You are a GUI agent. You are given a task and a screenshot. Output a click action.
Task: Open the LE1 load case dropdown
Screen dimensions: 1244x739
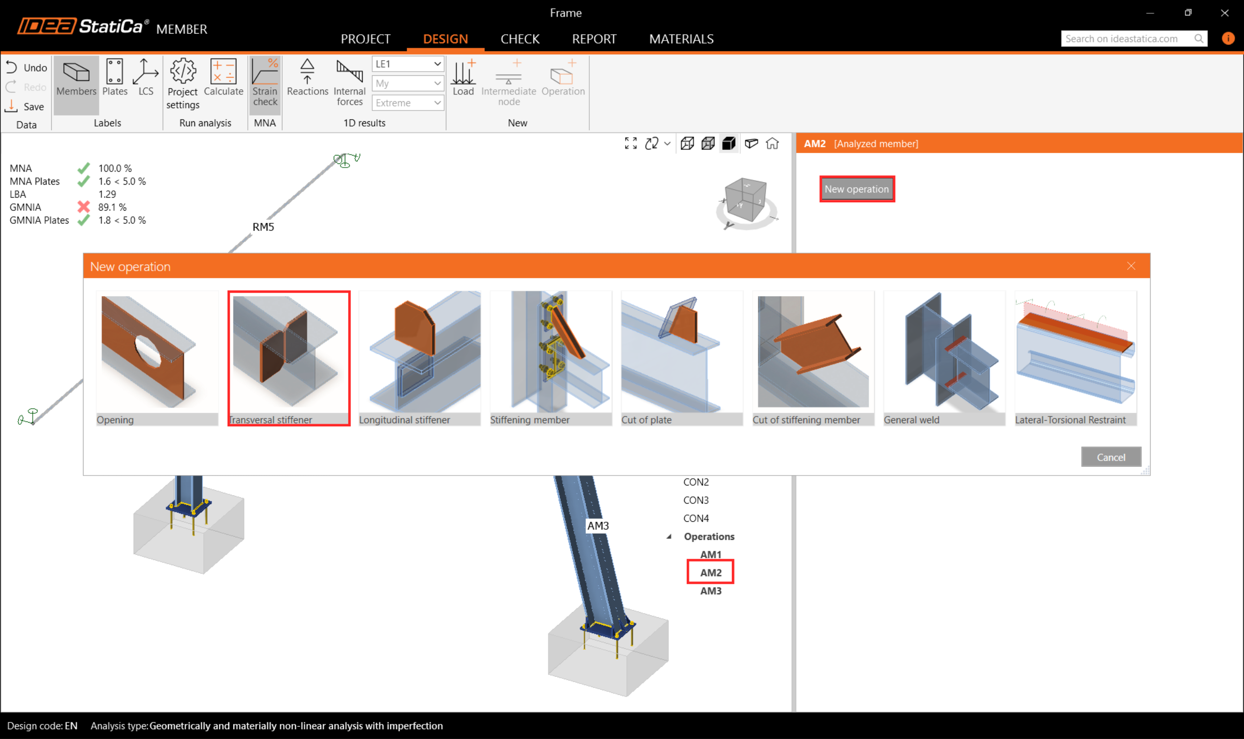tap(407, 64)
